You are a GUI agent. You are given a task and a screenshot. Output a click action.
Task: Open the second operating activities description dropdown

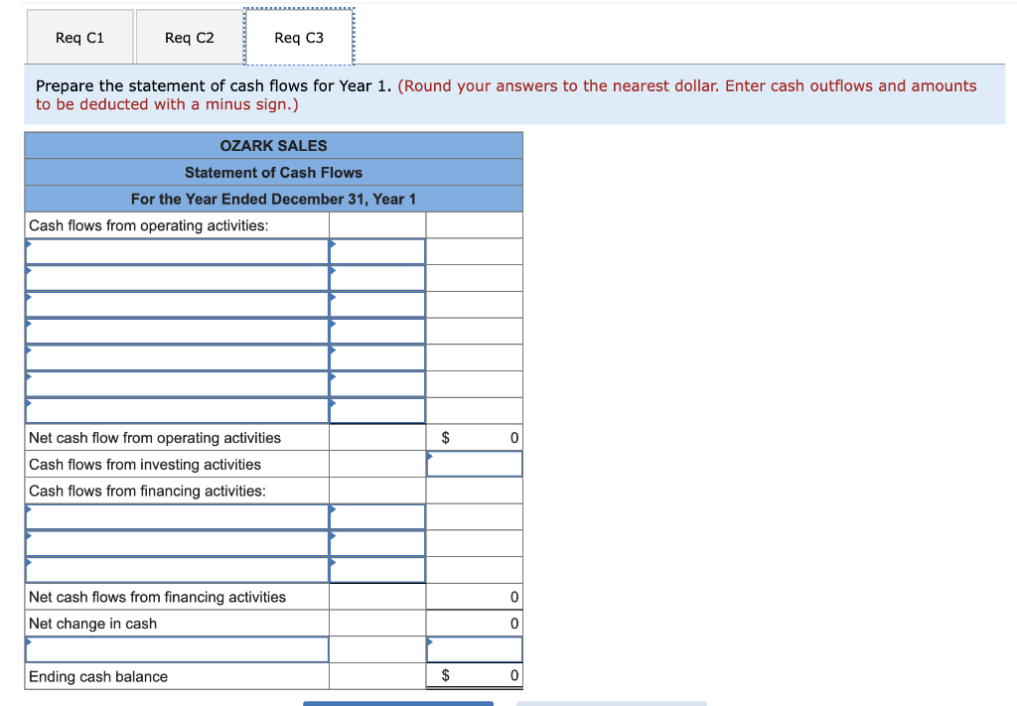[177, 277]
